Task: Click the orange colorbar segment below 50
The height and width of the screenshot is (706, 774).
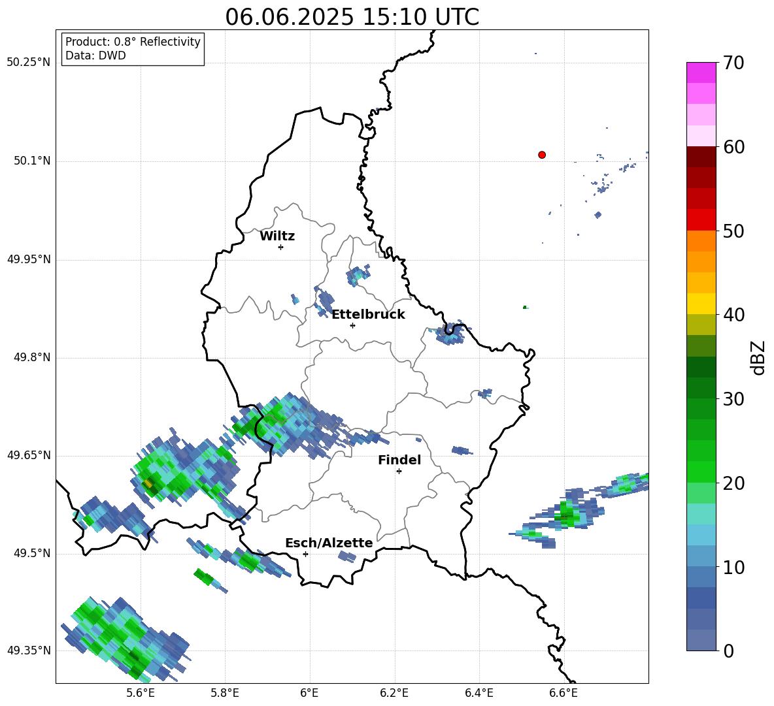Action: pos(701,241)
